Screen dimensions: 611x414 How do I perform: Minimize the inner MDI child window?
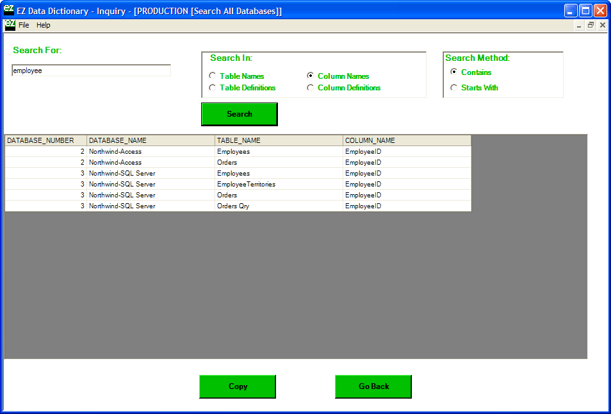[x=579, y=25]
